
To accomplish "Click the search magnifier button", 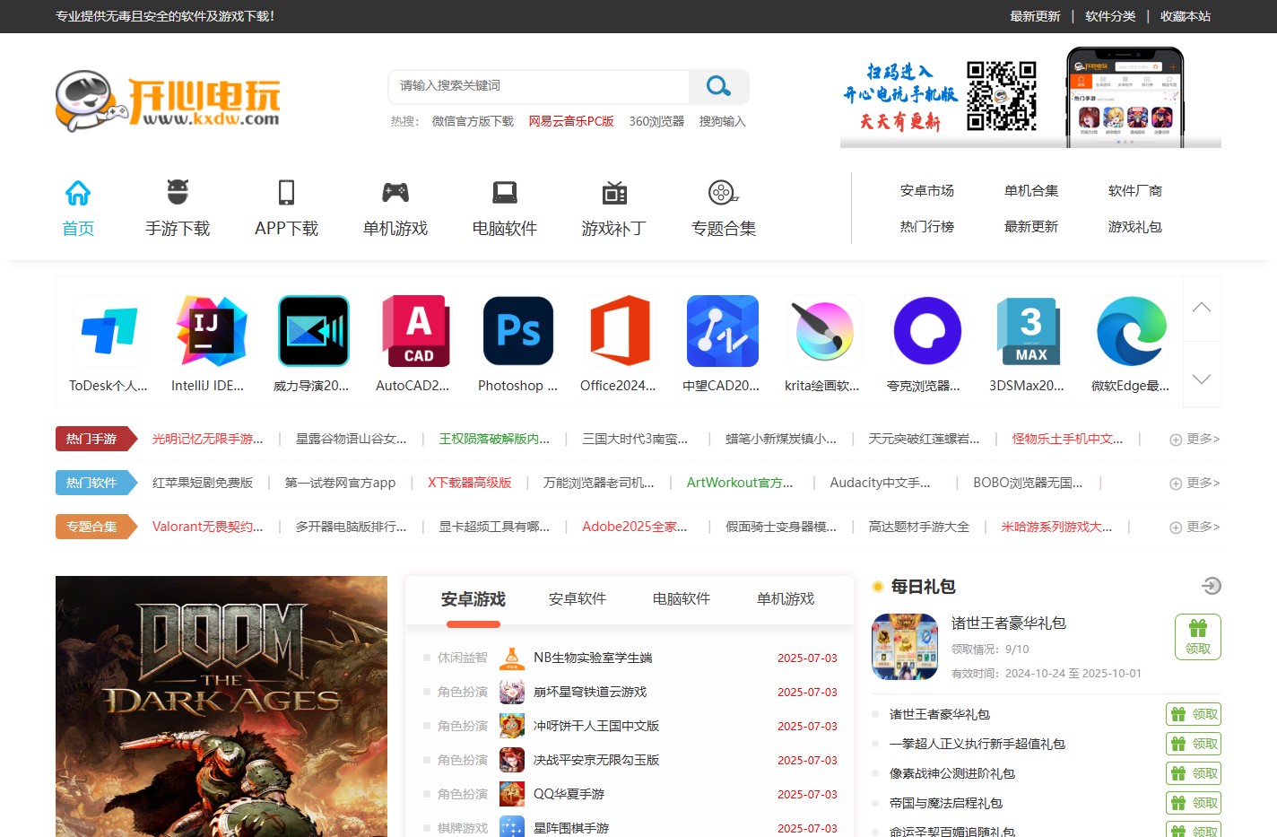I will click(718, 86).
